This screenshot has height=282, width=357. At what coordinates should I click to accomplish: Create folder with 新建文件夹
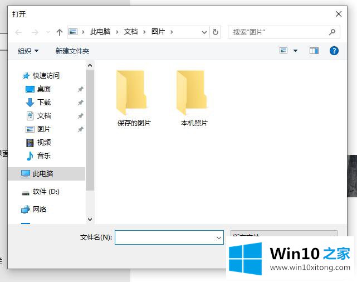(x=72, y=51)
